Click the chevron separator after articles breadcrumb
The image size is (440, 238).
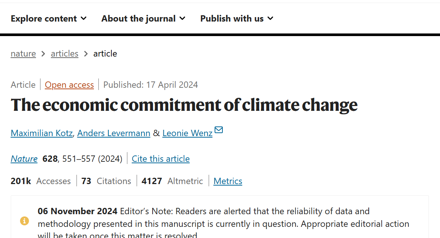click(86, 54)
